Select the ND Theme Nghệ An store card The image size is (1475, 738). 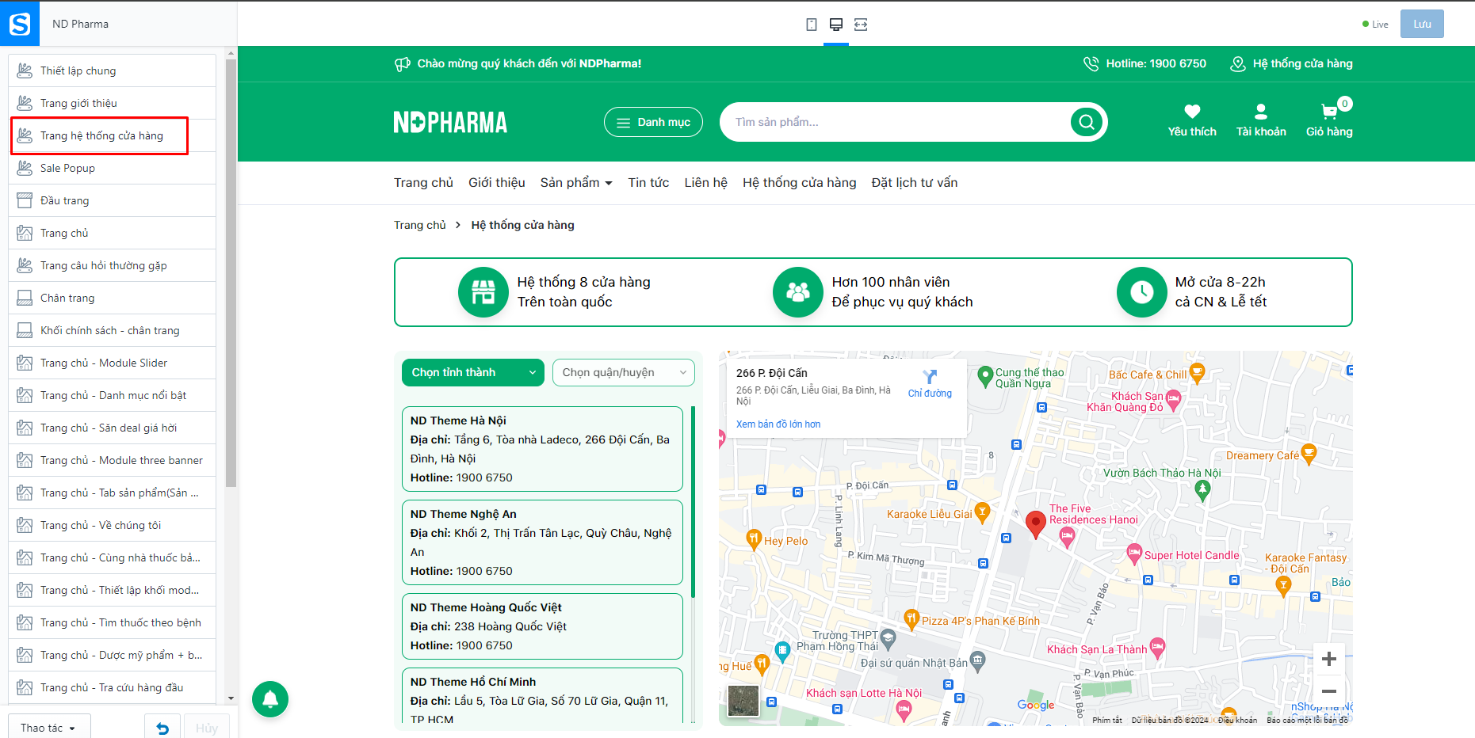pos(542,542)
